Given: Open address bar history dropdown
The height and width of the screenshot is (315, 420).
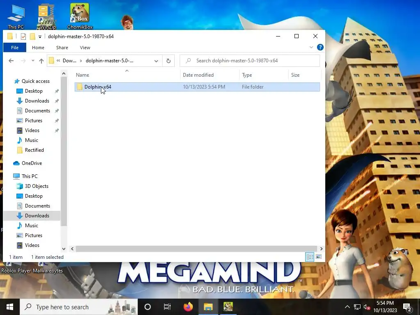Looking at the screenshot, I should click(156, 61).
